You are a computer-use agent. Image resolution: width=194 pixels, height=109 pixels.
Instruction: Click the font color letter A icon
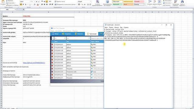tap(38, 5)
